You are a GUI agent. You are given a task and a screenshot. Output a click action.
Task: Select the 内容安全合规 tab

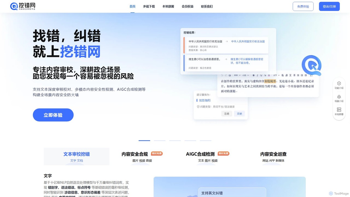(x=142, y=157)
